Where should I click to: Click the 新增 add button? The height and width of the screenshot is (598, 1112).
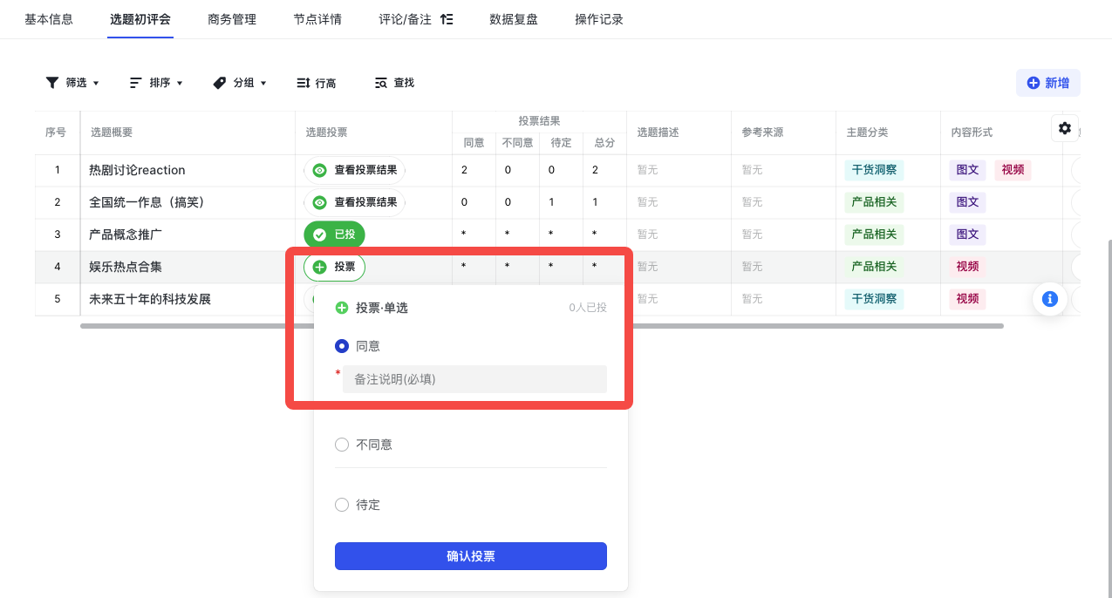pyautogui.click(x=1047, y=83)
